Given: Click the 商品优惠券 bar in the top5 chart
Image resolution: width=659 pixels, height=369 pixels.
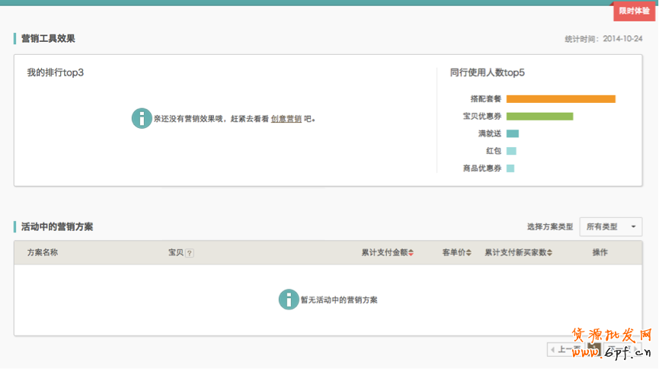Looking at the screenshot, I should pyautogui.click(x=510, y=168).
